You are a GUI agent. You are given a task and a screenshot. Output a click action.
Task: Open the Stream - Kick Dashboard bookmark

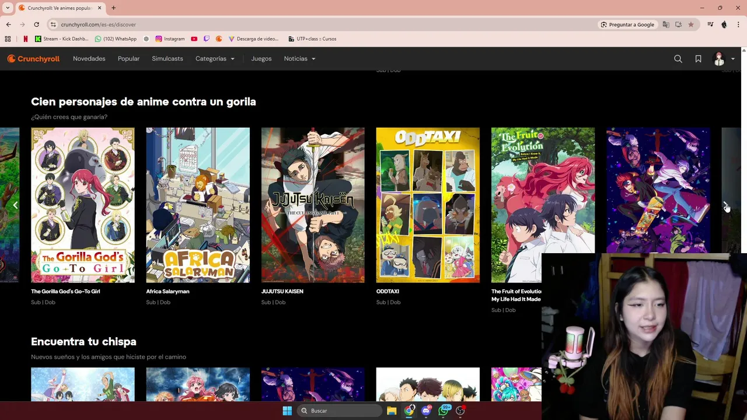click(x=62, y=38)
